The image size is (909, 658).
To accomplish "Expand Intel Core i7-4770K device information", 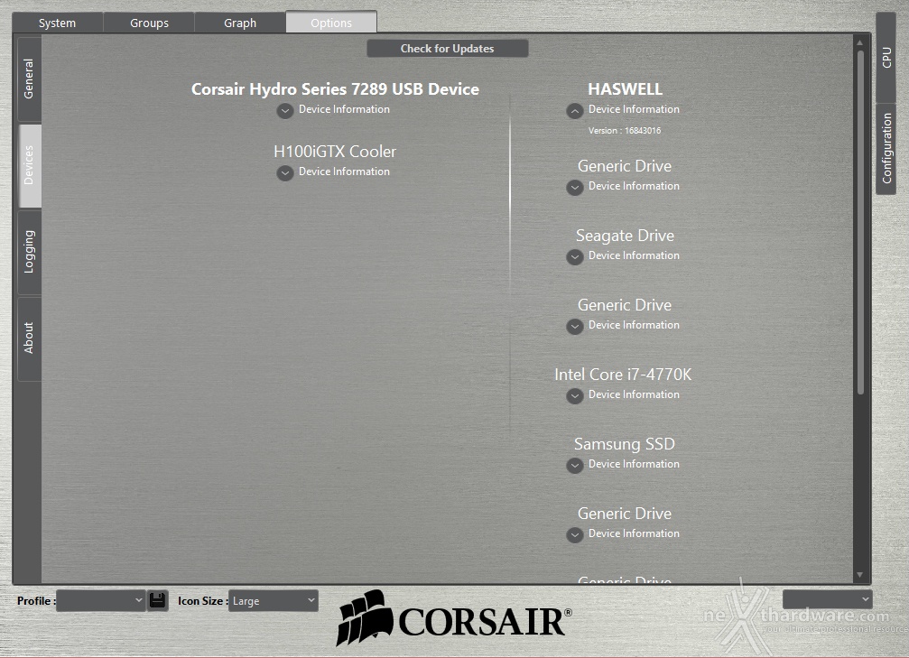I will click(x=574, y=396).
